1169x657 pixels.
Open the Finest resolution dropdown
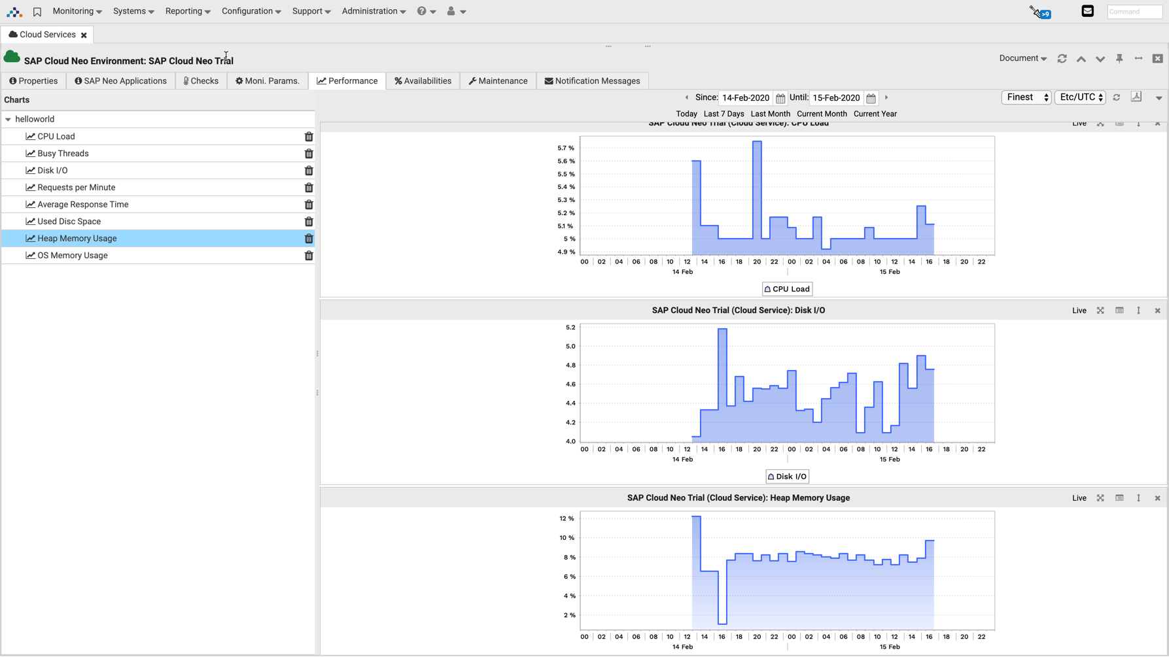[1026, 97]
